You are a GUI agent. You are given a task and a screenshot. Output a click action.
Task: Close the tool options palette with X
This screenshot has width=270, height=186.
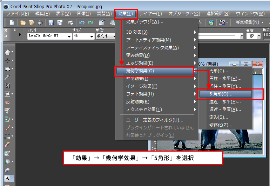pos(6,30)
